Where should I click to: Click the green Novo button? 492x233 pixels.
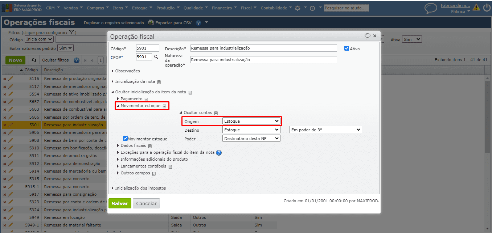tap(15, 60)
